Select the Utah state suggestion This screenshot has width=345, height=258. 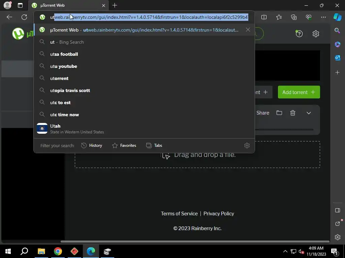tap(144, 129)
